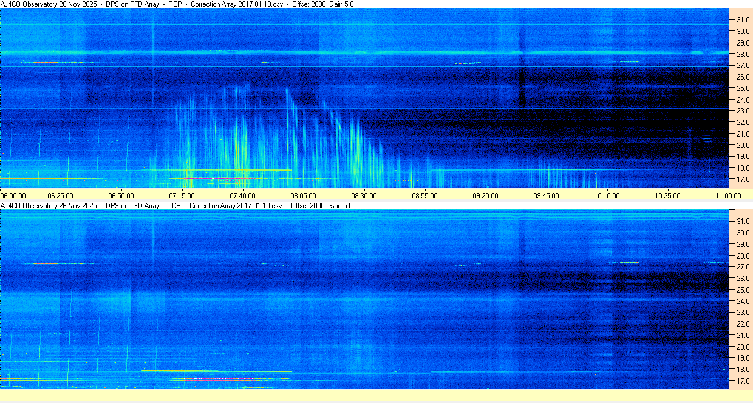Pick 26.0 on the LCP frequency scale
The image size is (753, 403).
pos(743,279)
